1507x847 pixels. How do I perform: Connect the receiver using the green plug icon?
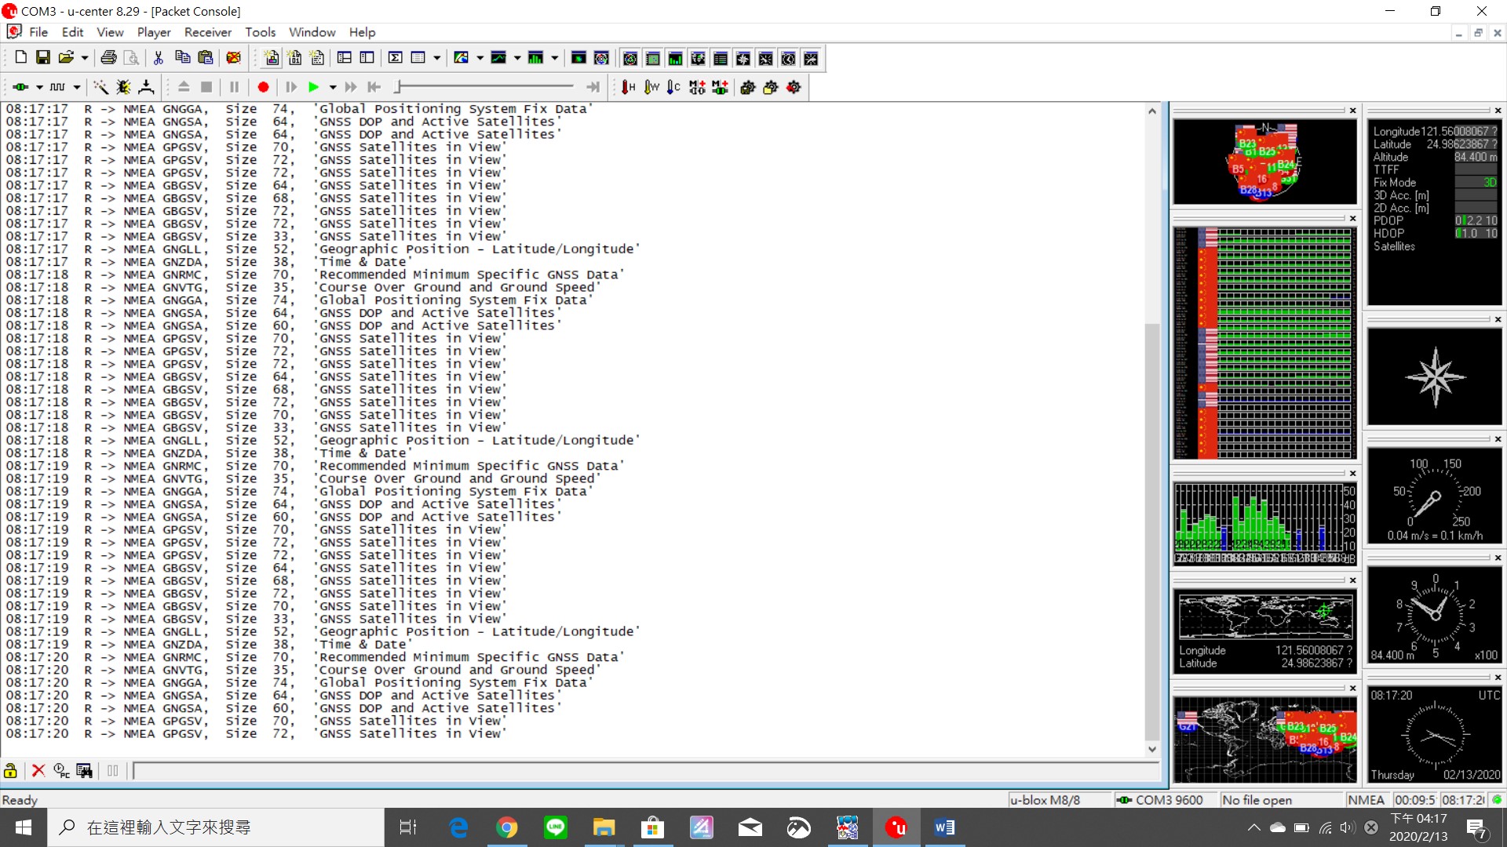coord(21,86)
